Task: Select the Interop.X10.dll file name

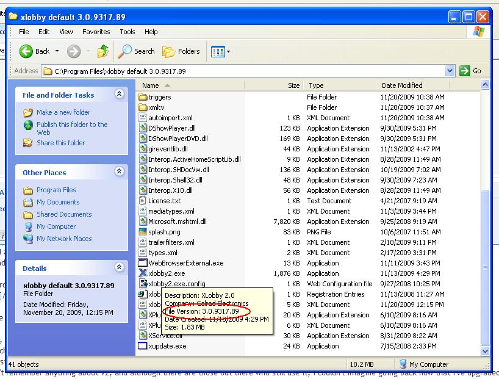Action: pos(170,190)
